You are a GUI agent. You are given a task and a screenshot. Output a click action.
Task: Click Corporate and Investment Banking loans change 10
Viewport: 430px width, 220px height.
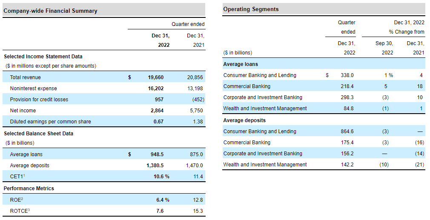[420, 97]
